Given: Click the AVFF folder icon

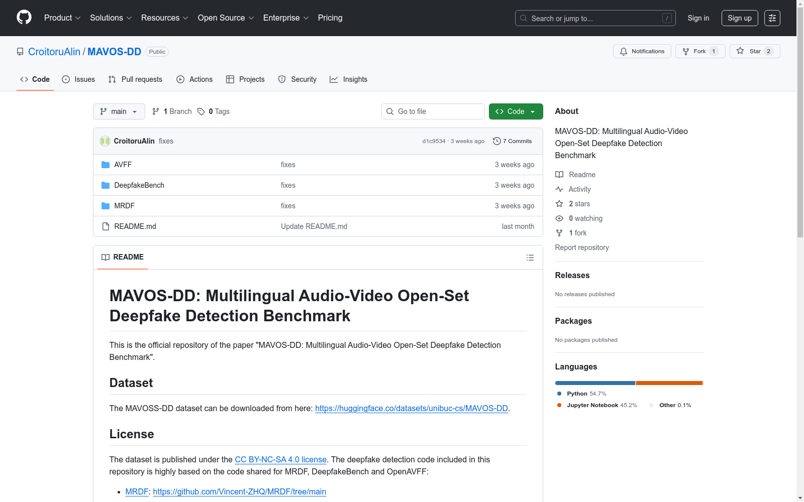Looking at the screenshot, I should click(106, 165).
